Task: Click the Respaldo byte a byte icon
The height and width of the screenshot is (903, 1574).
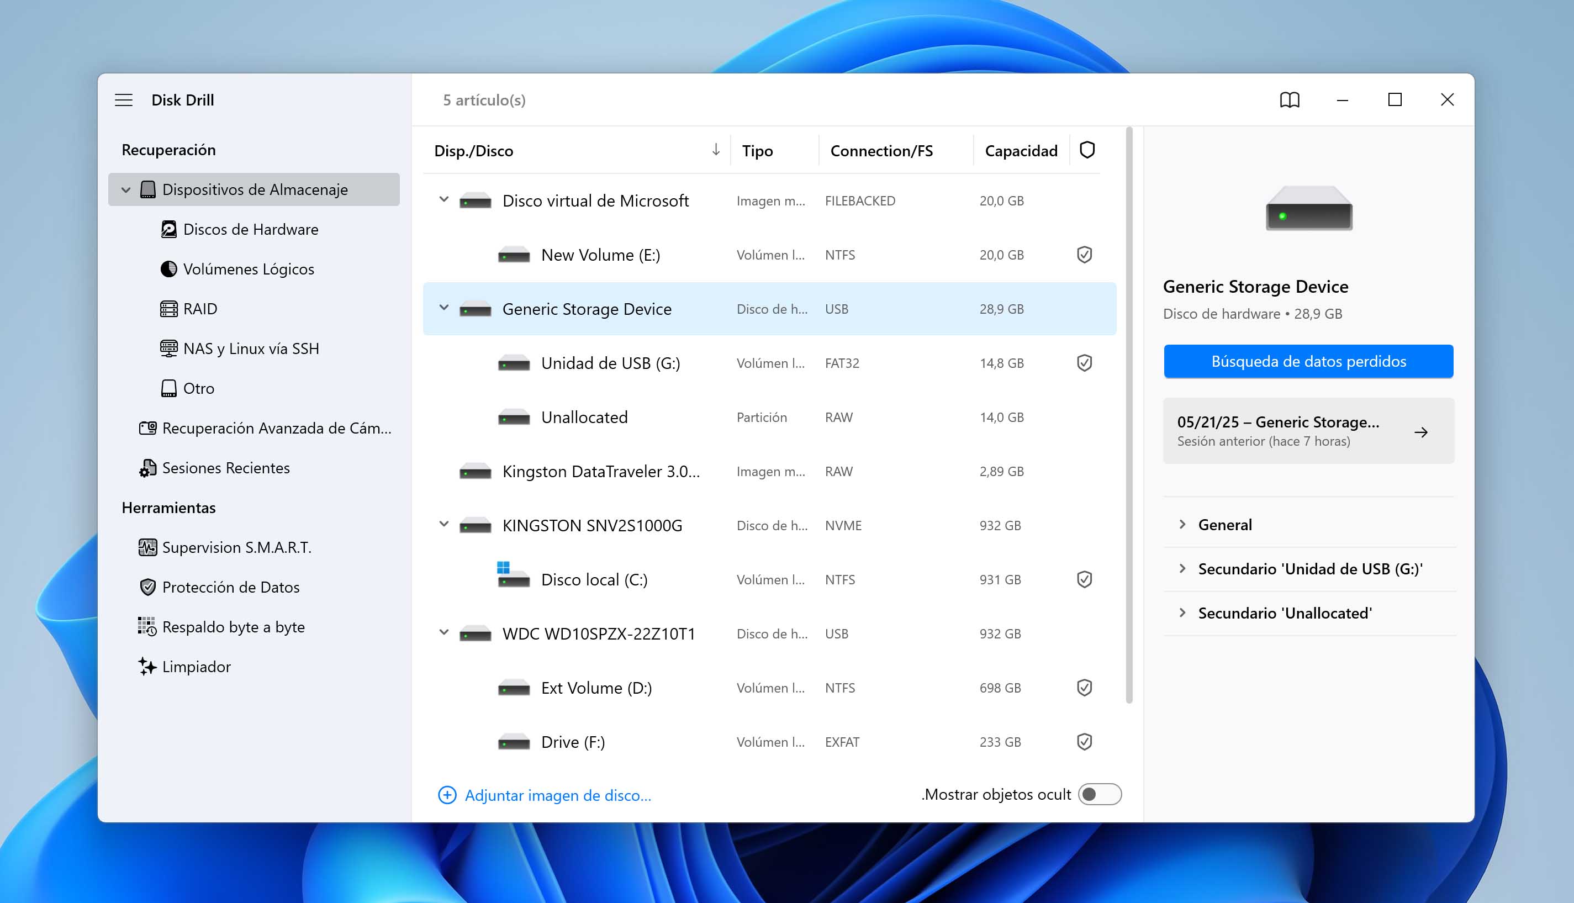Action: 147,627
